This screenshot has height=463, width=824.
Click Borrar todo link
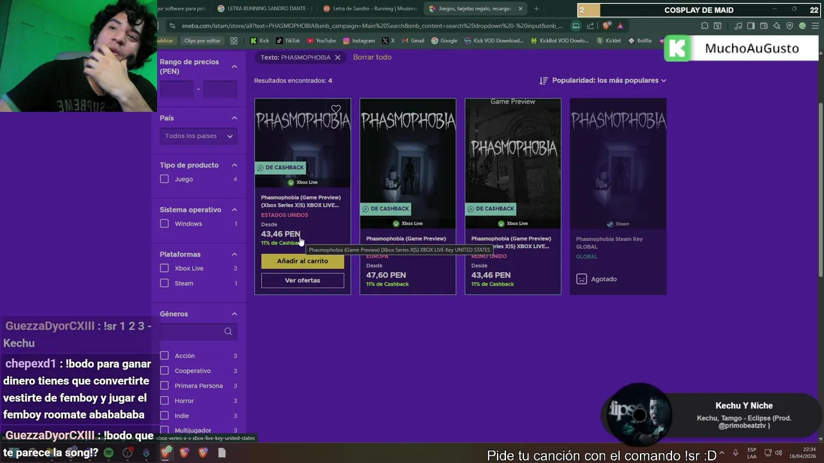click(372, 57)
